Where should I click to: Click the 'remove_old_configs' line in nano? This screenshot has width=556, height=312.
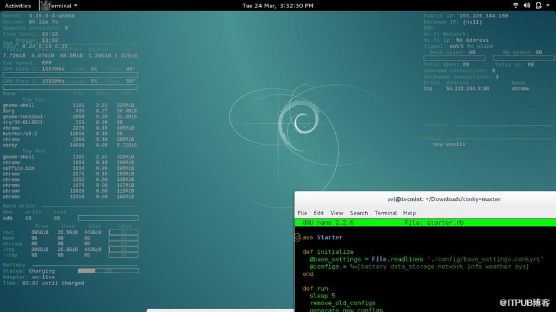pyautogui.click(x=343, y=303)
